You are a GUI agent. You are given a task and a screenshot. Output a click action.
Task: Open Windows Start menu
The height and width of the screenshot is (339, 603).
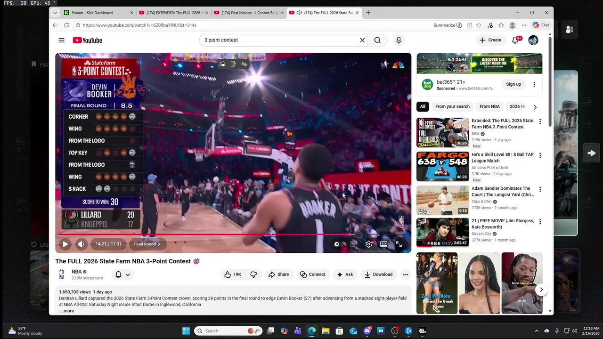pyautogui.click(x=186, y=331)
